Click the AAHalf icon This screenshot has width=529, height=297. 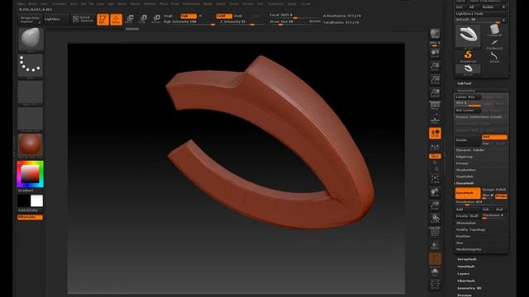435,93
